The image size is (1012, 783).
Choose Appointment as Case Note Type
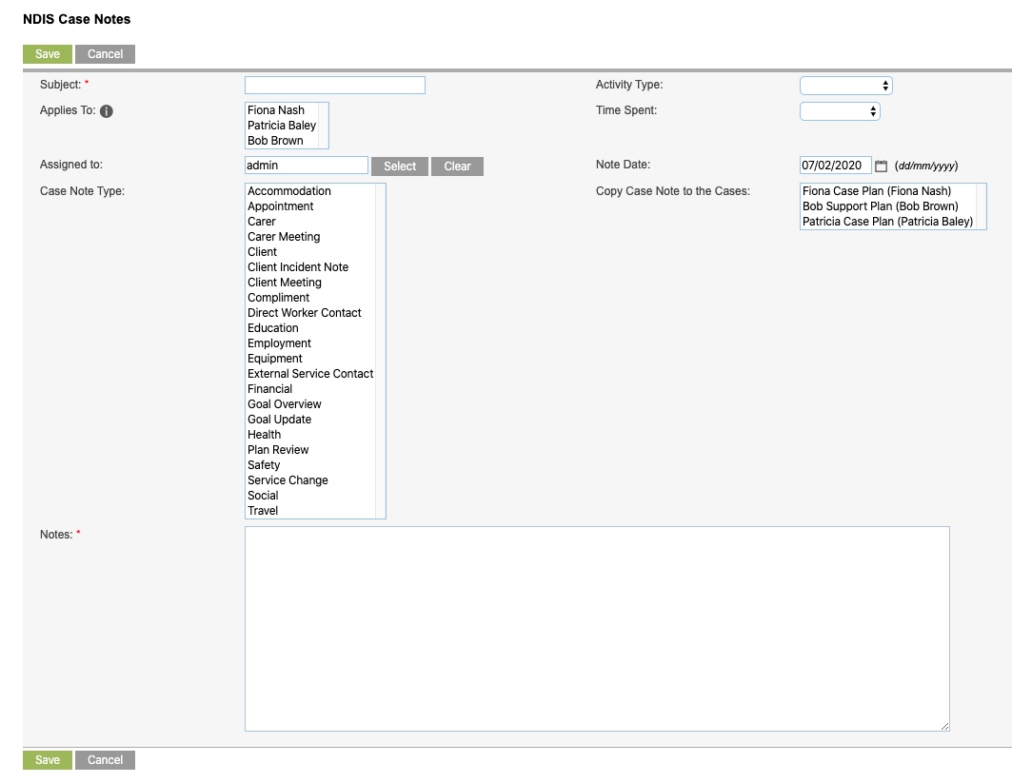280,206
